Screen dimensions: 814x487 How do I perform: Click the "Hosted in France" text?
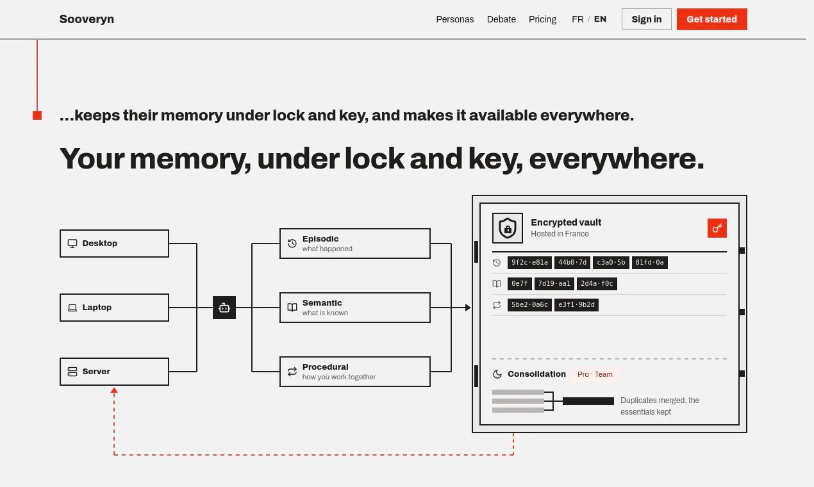(560, 234)
